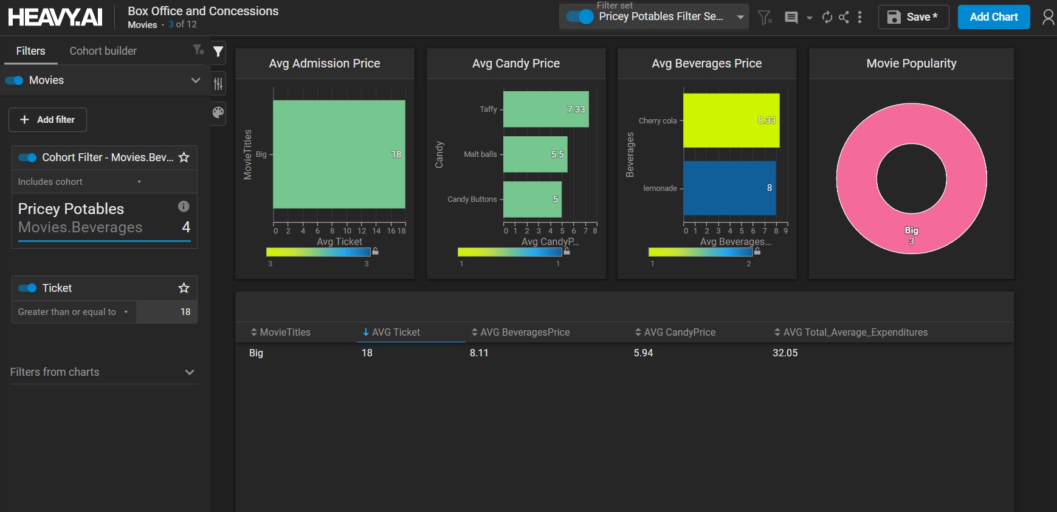
Task: Switch to the Cohort builder tab
Action: pos(103,51)
